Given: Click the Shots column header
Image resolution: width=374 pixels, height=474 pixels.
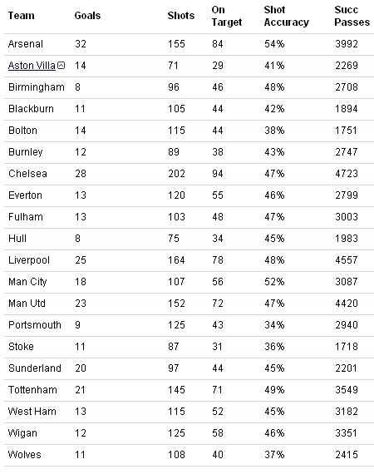Looking at the screenshot, I should [x=181, y=16].
